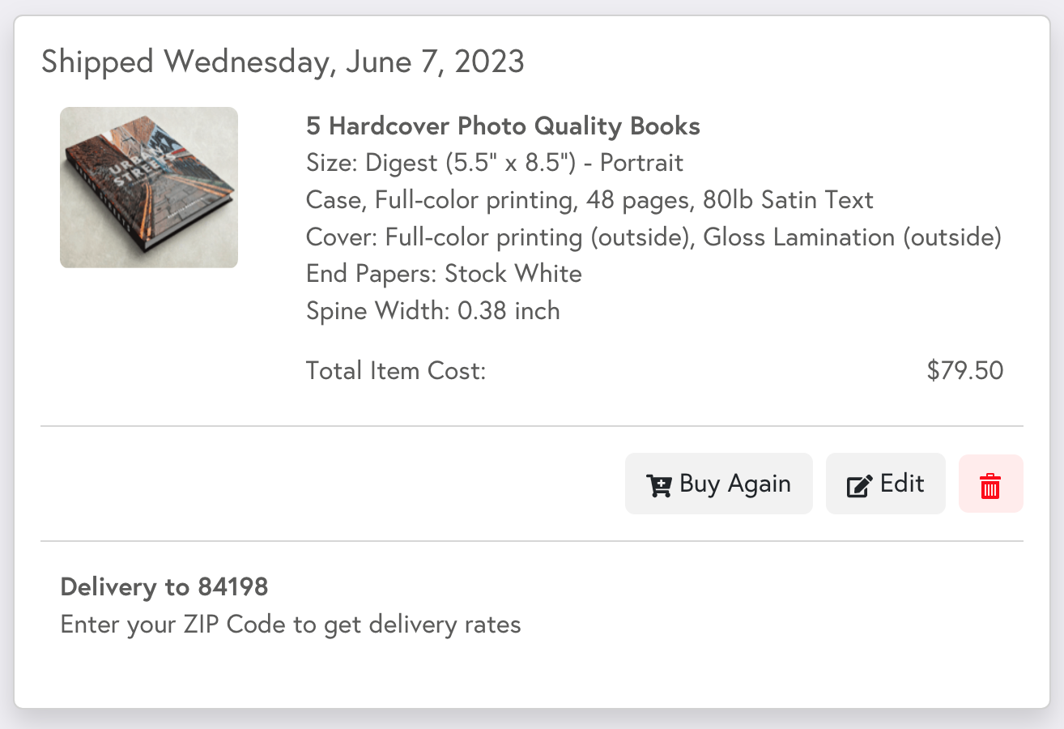This screenshot has height=729, width=1064.
Task: Select the '80lb Satin Text' paper spec
Action: tap(793, 200)
